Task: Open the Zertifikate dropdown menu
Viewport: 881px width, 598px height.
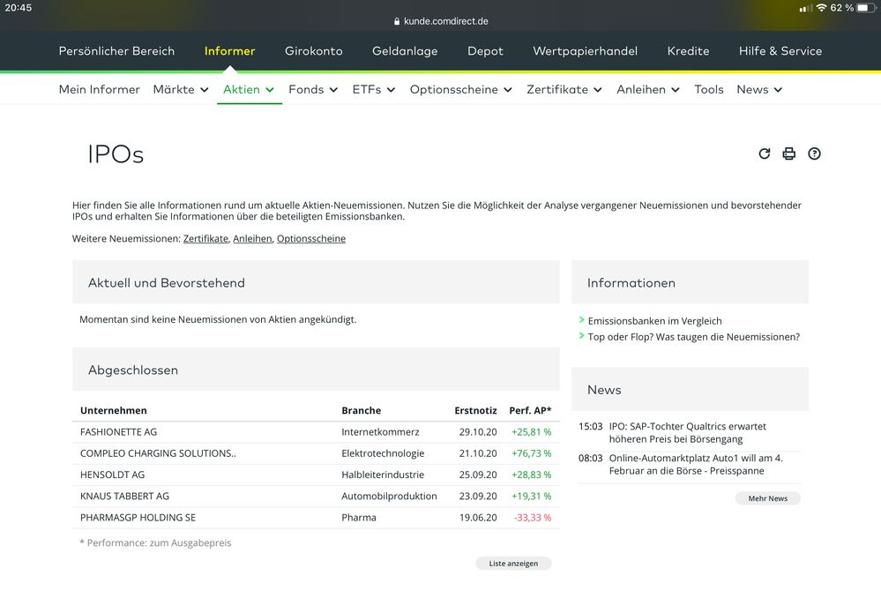Action: [x=564, y=89]
